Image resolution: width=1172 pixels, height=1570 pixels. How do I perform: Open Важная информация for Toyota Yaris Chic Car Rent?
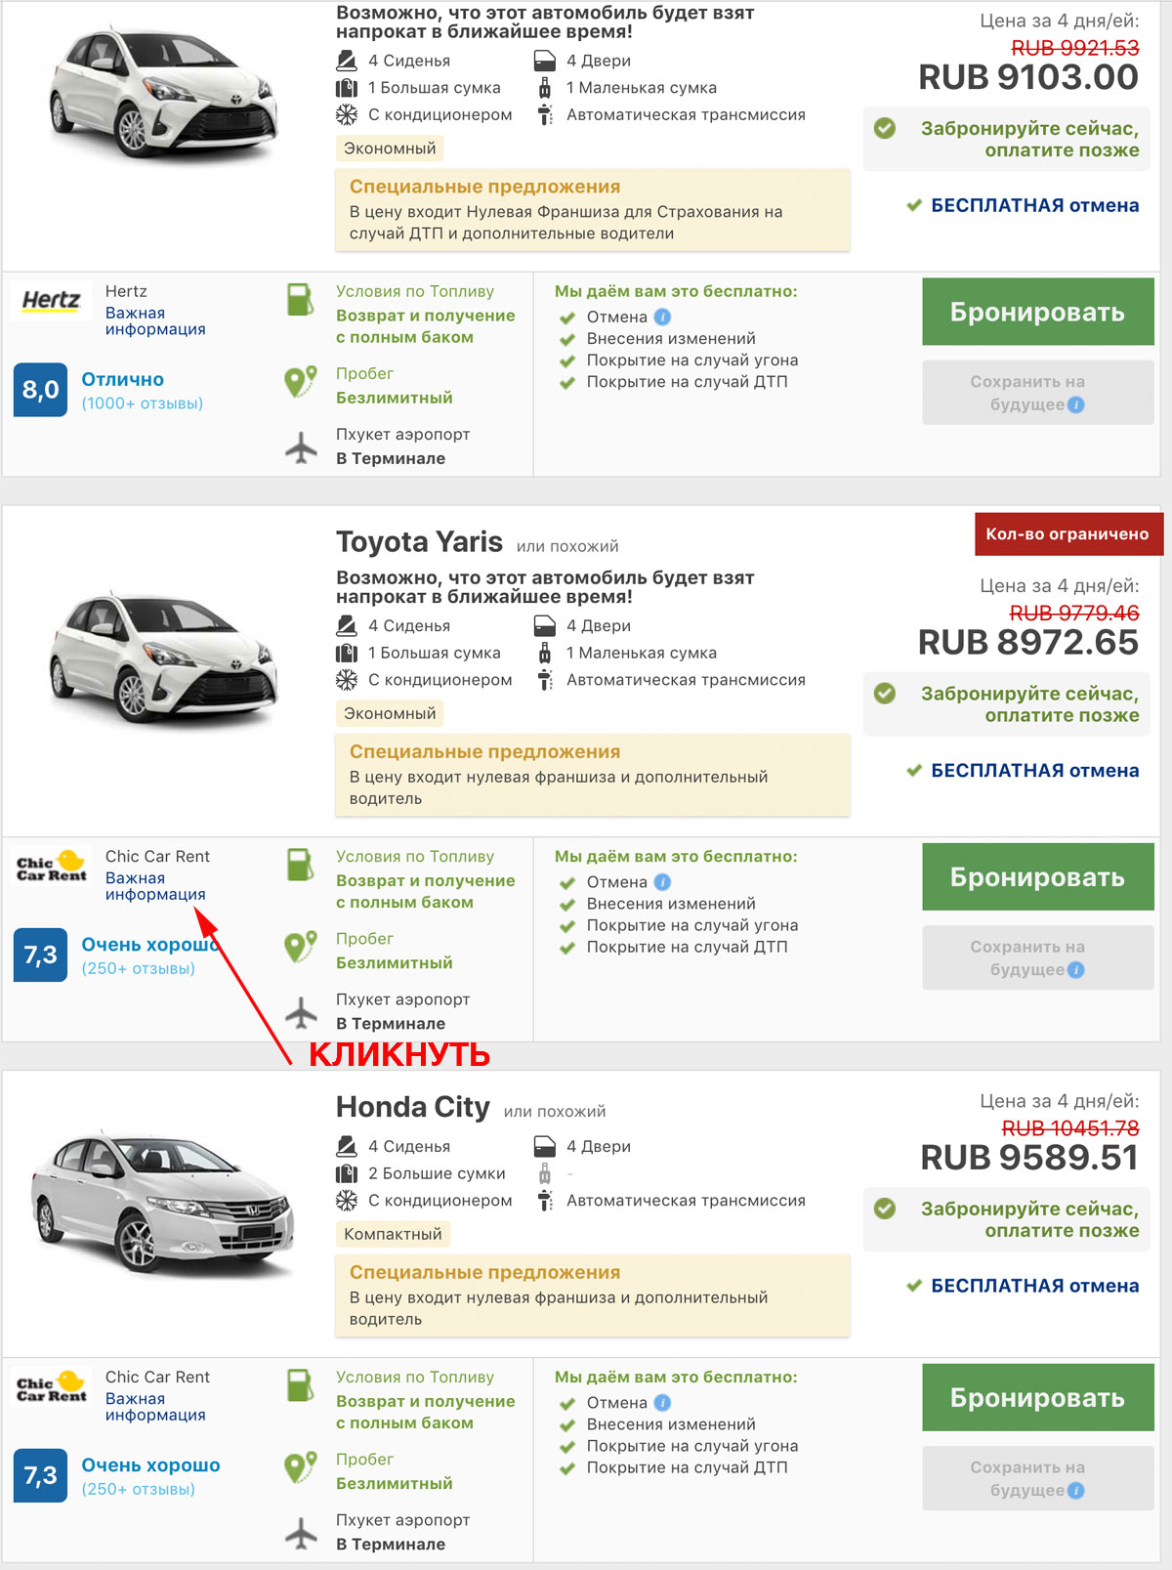click(155, 886)
